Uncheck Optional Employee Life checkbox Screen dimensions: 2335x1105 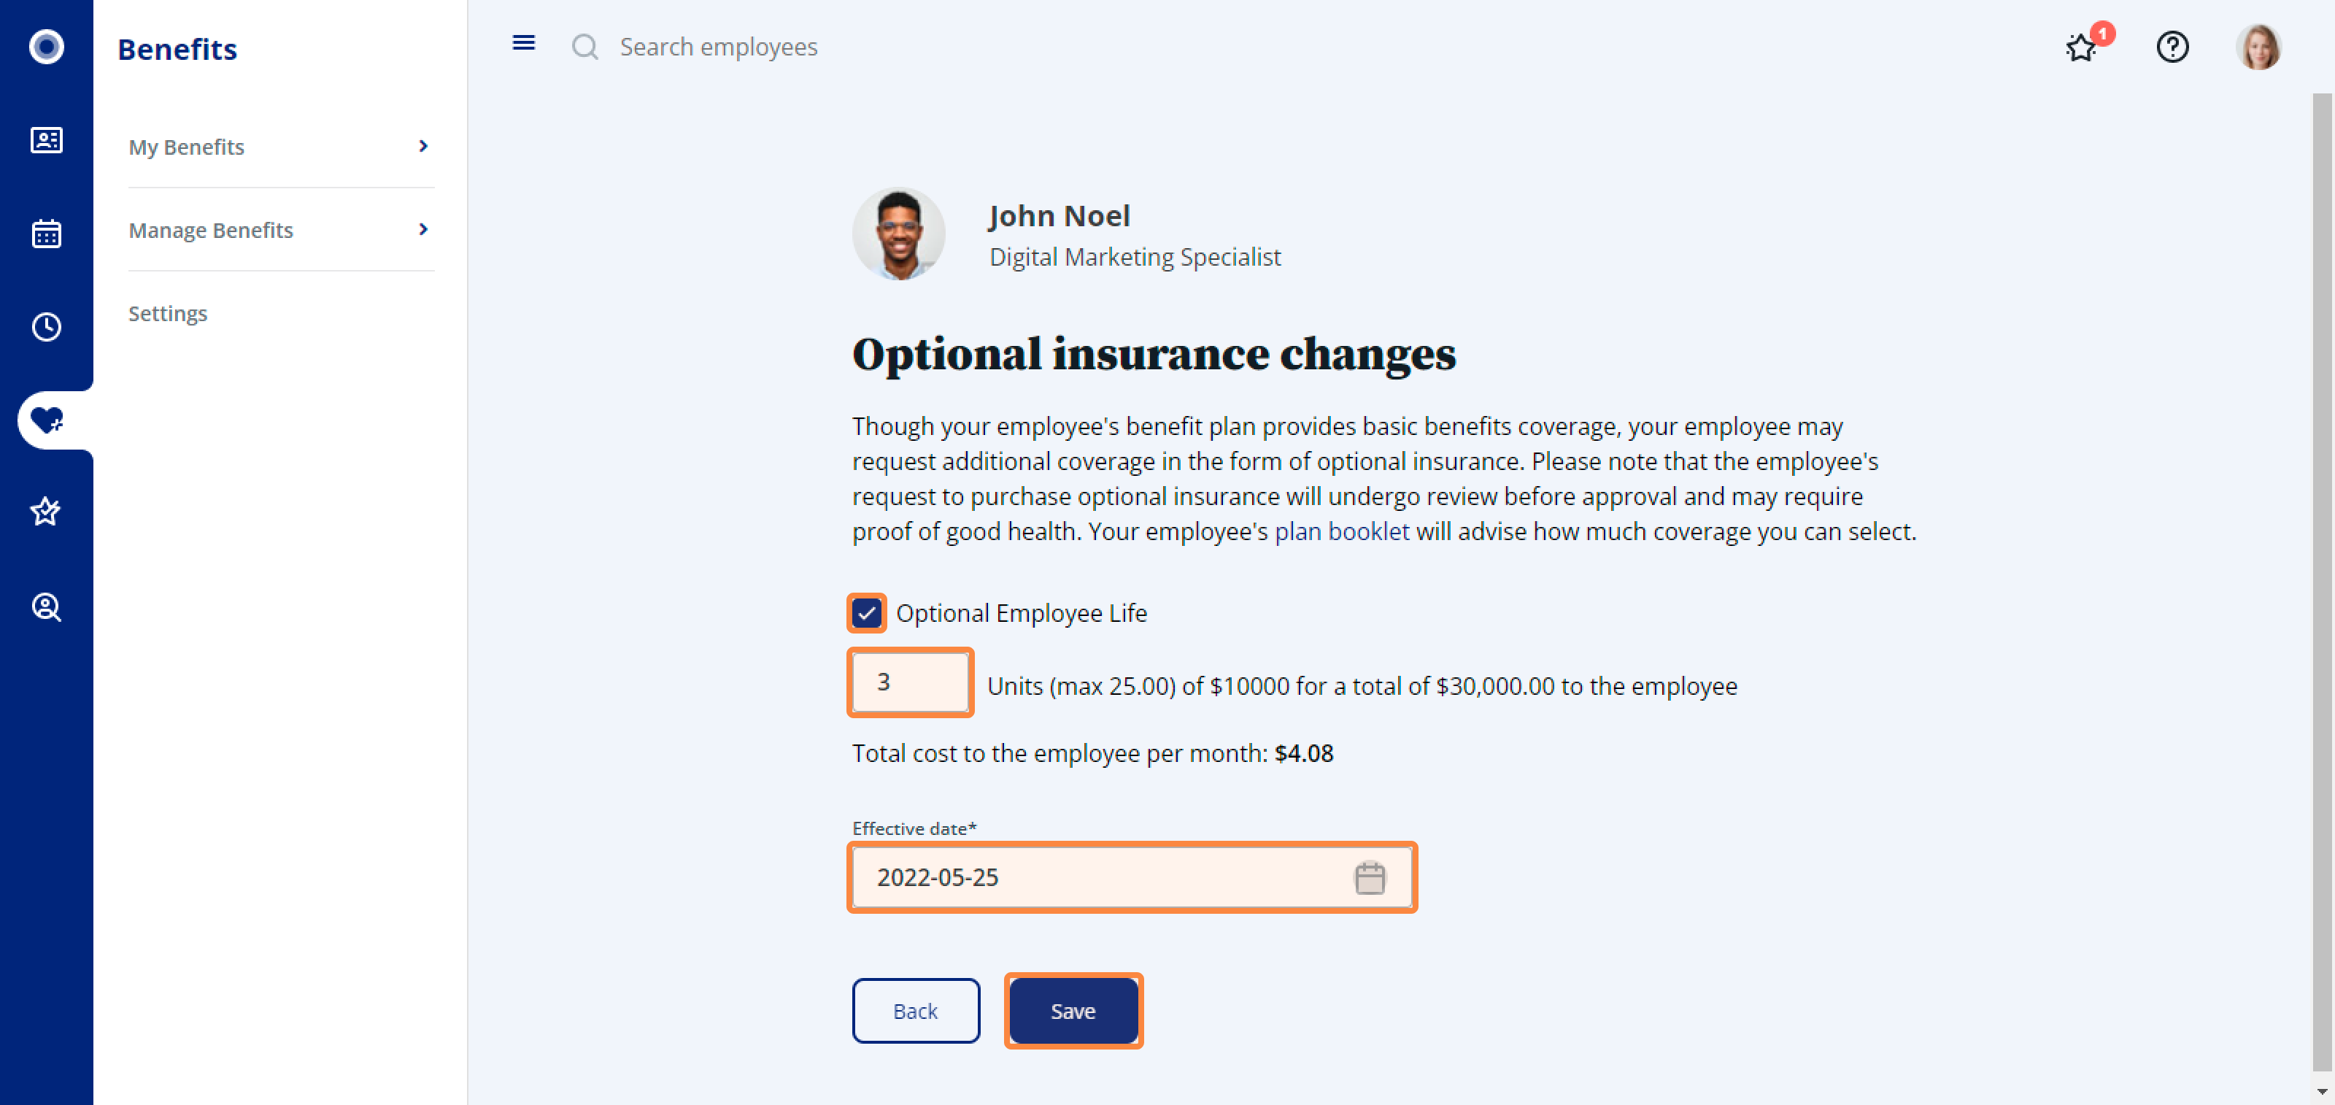pyautogui.click(x=867, y=614)
